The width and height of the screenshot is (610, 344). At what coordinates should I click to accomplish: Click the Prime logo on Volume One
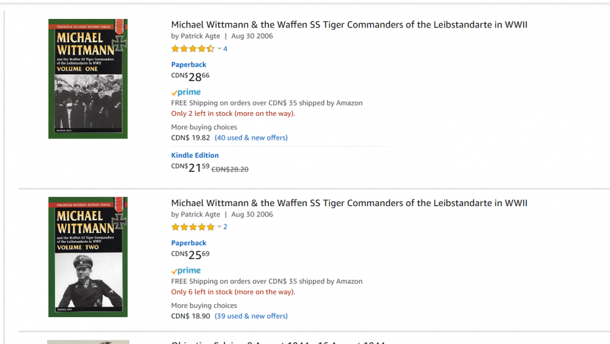[186, 93]
